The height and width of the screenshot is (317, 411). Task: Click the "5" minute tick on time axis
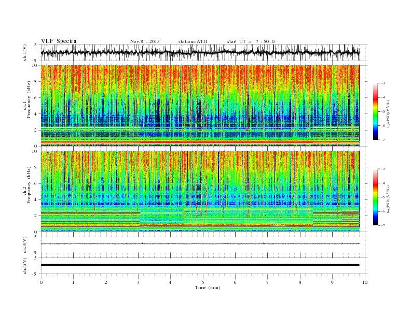(x=203, y=282)
